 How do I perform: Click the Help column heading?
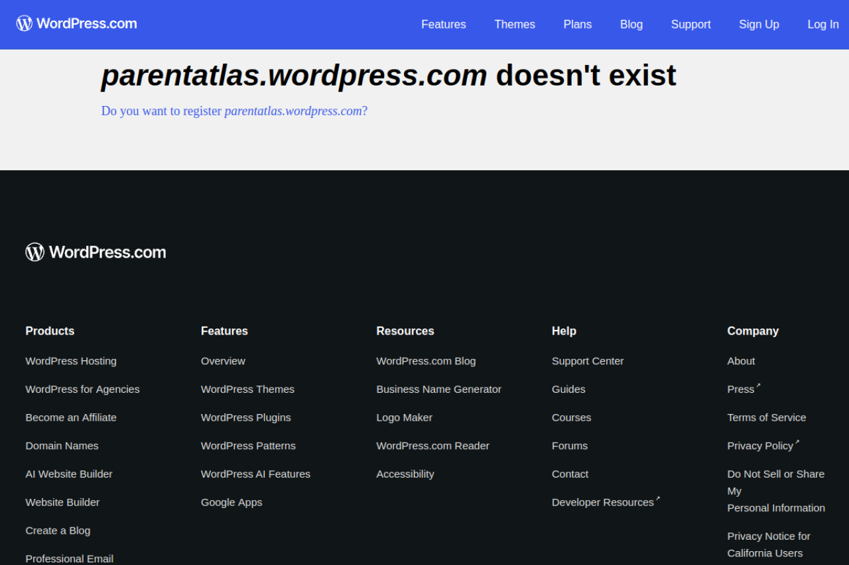click(x=564, y=331)
